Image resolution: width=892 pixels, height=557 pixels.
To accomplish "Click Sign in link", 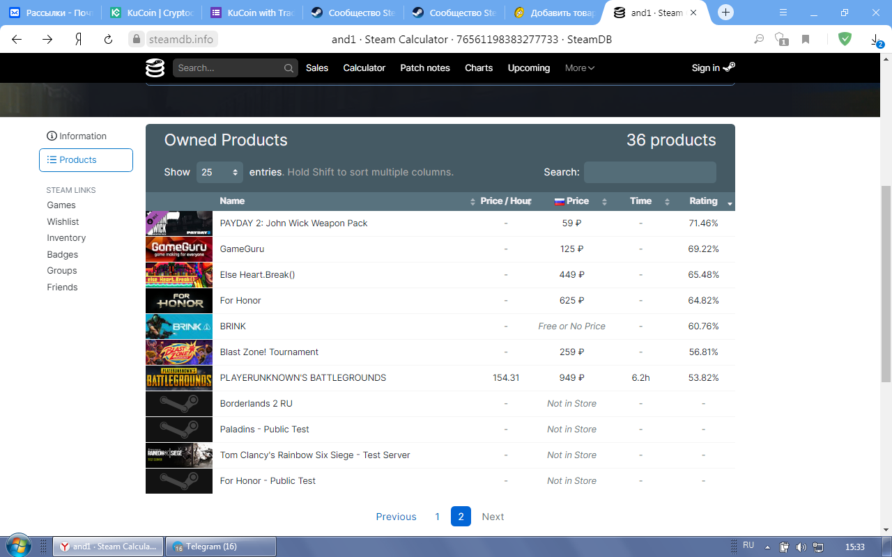I will [x=706, y=68].
